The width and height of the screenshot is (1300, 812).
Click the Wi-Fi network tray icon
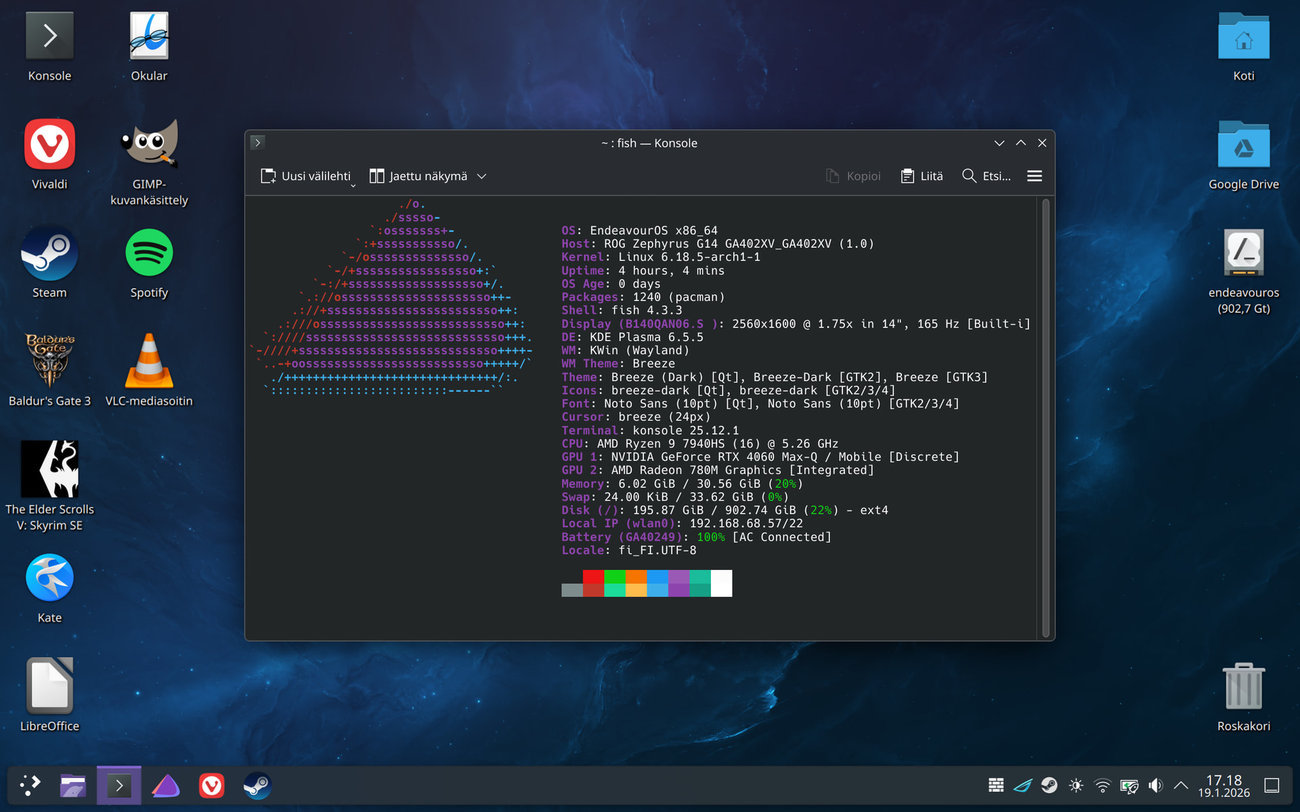(1102, 786)
